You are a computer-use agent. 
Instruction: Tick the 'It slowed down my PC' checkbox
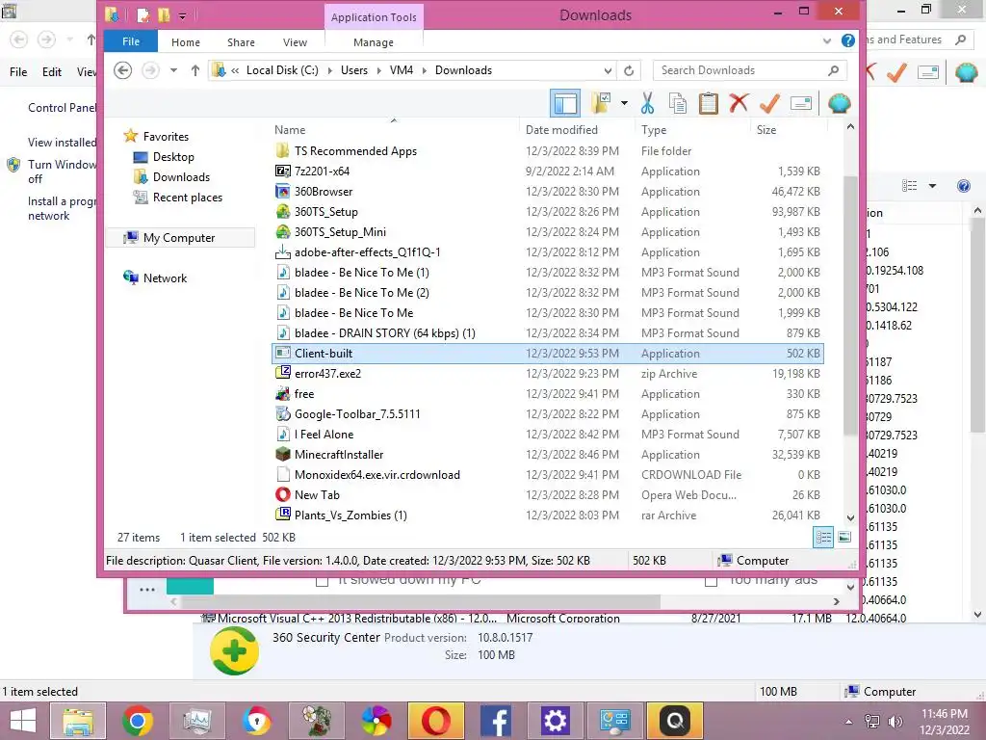322,580
